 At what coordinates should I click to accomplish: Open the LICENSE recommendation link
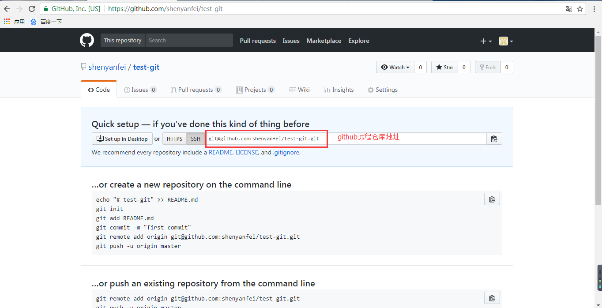click(247, 152)
